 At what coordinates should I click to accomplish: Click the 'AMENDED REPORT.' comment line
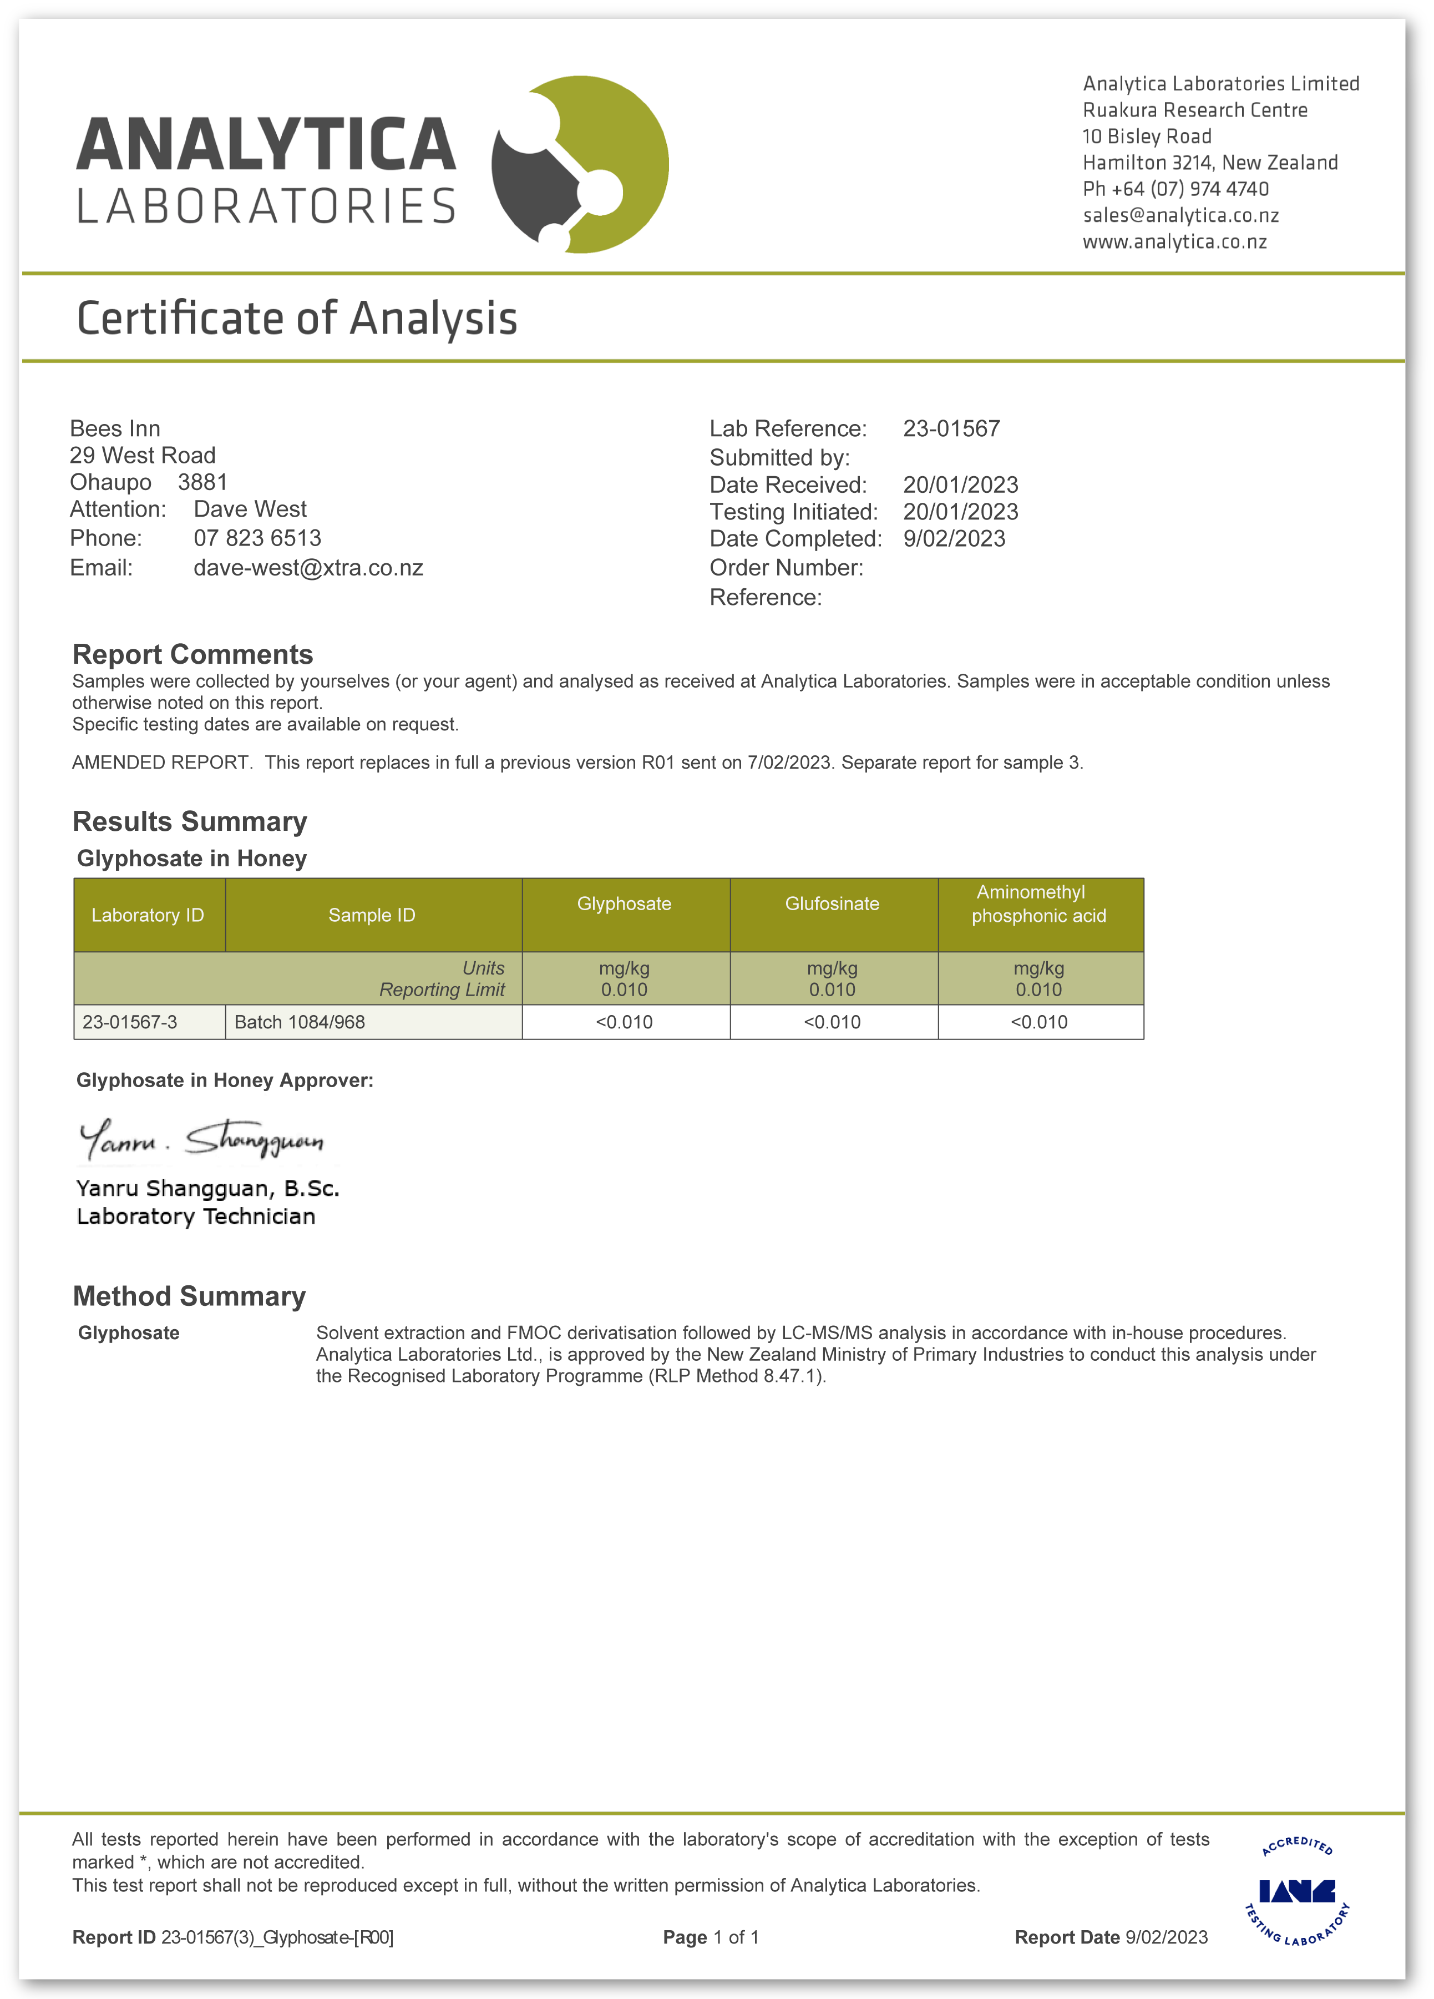577,763
